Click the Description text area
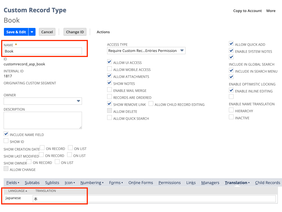282x212 pixels. point(43,120)
